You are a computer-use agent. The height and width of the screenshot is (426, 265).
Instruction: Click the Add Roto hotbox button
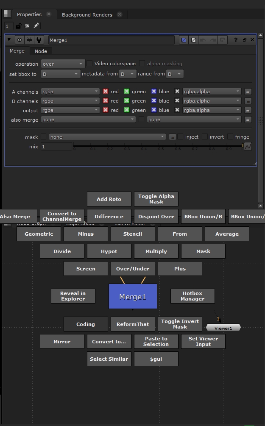click(109, 199)
